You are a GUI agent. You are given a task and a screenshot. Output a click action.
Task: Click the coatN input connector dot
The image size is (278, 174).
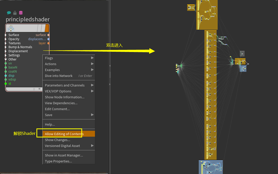(x=6, y=72)
